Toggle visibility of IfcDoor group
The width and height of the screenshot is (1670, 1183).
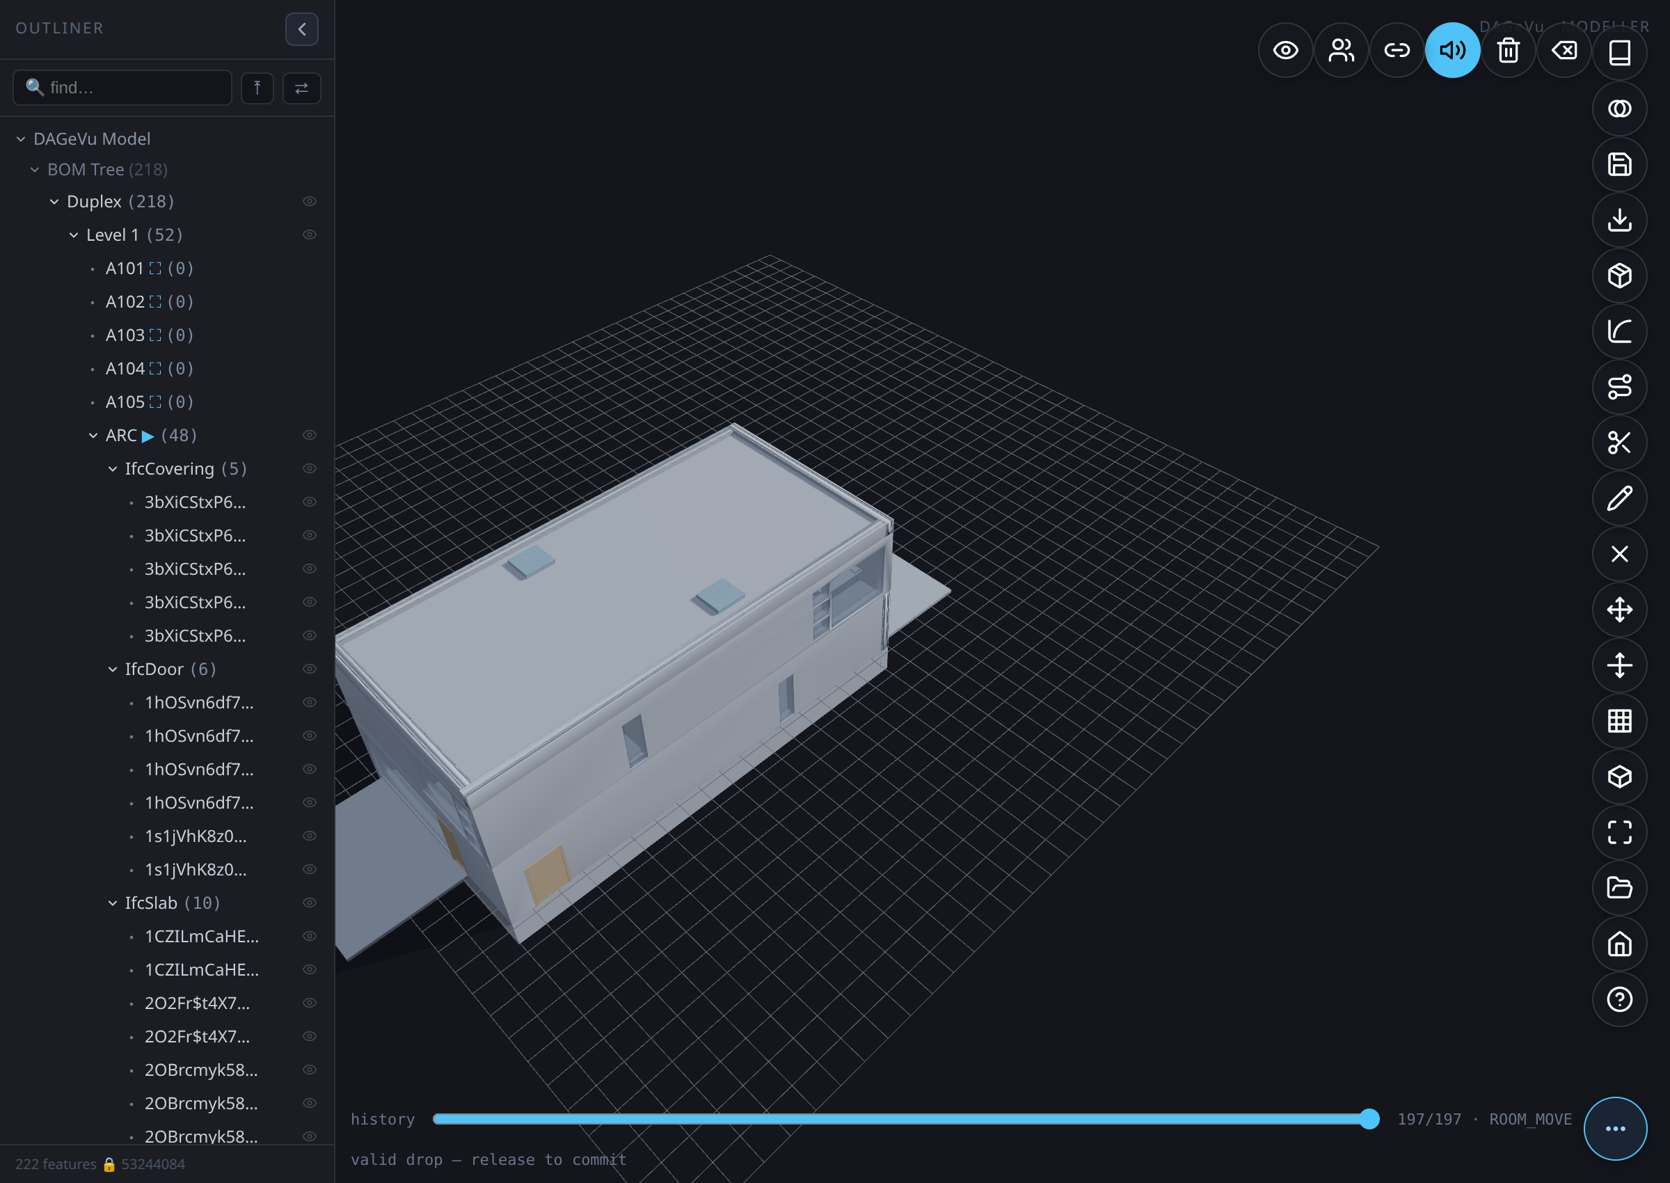310,669
